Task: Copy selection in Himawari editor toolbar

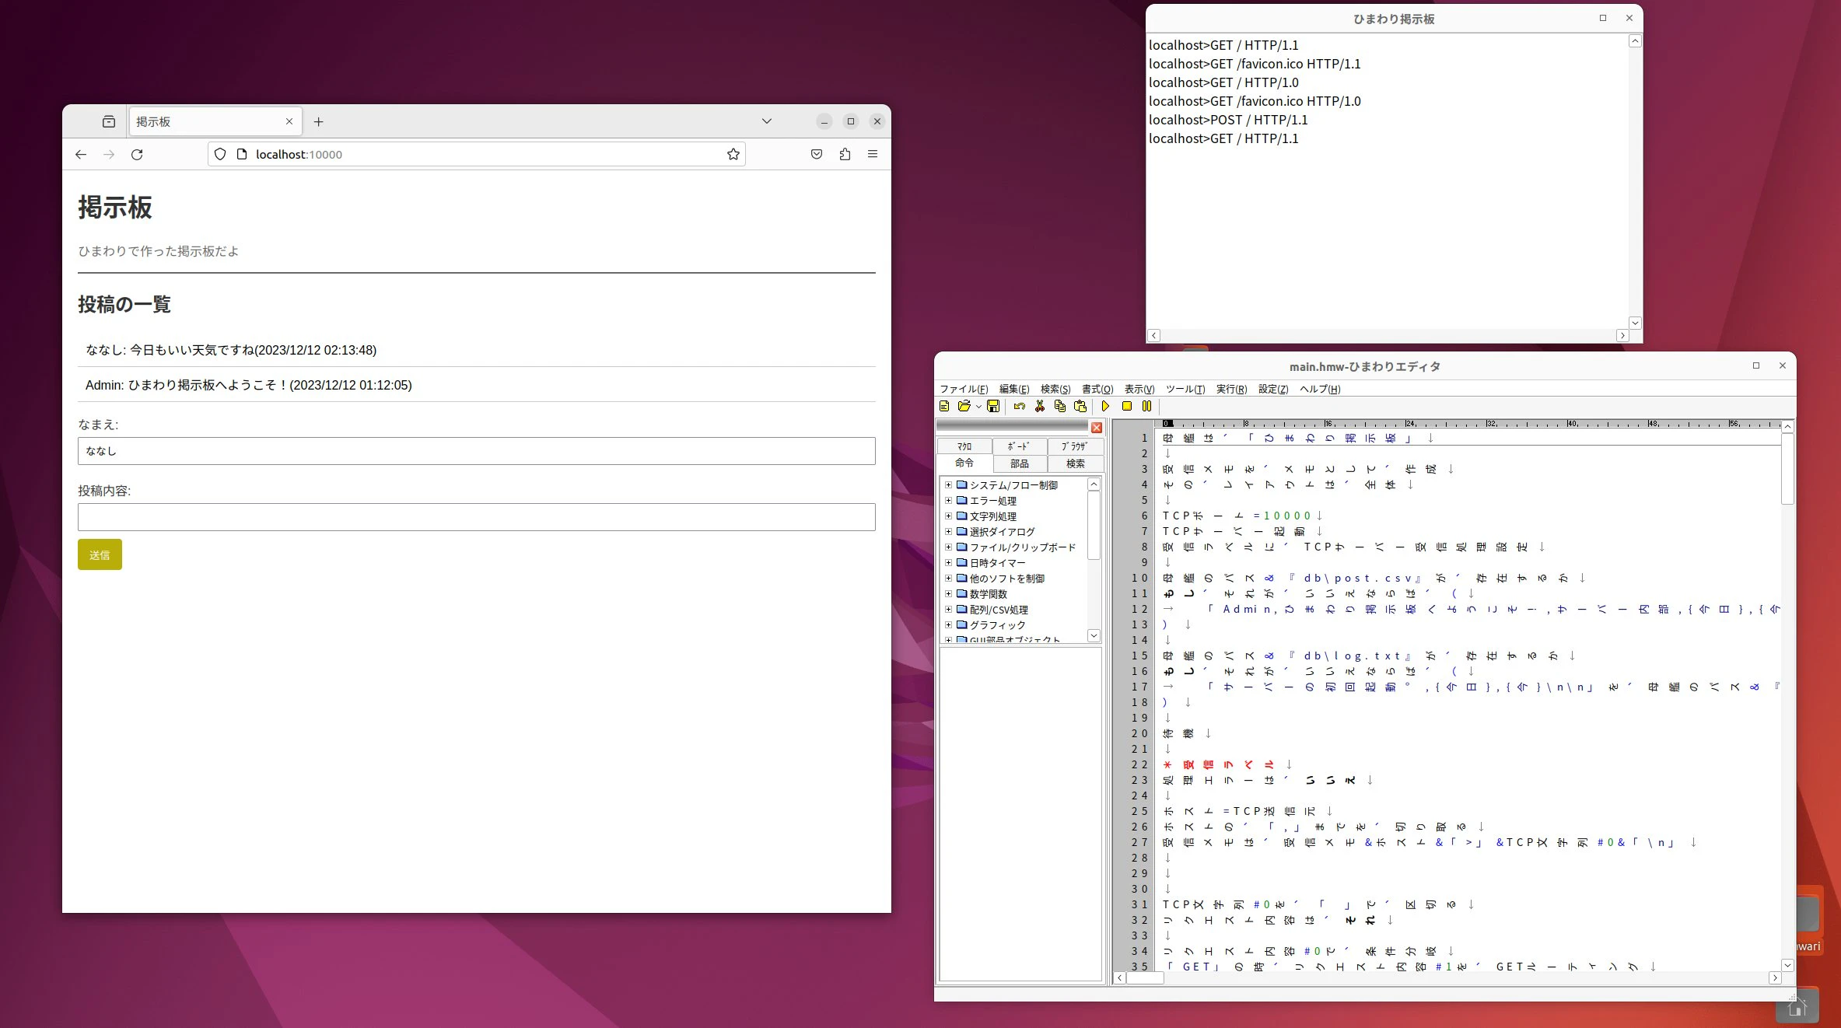Action: coord(1059,406)
